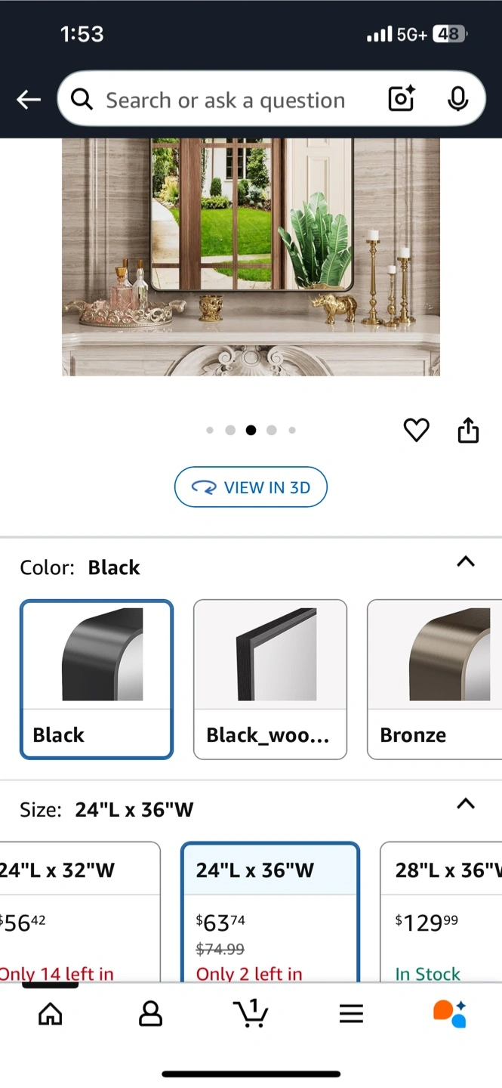Open the shopping cart icon
Viewport: 502px width, 1088px height.
(251, 1013)
